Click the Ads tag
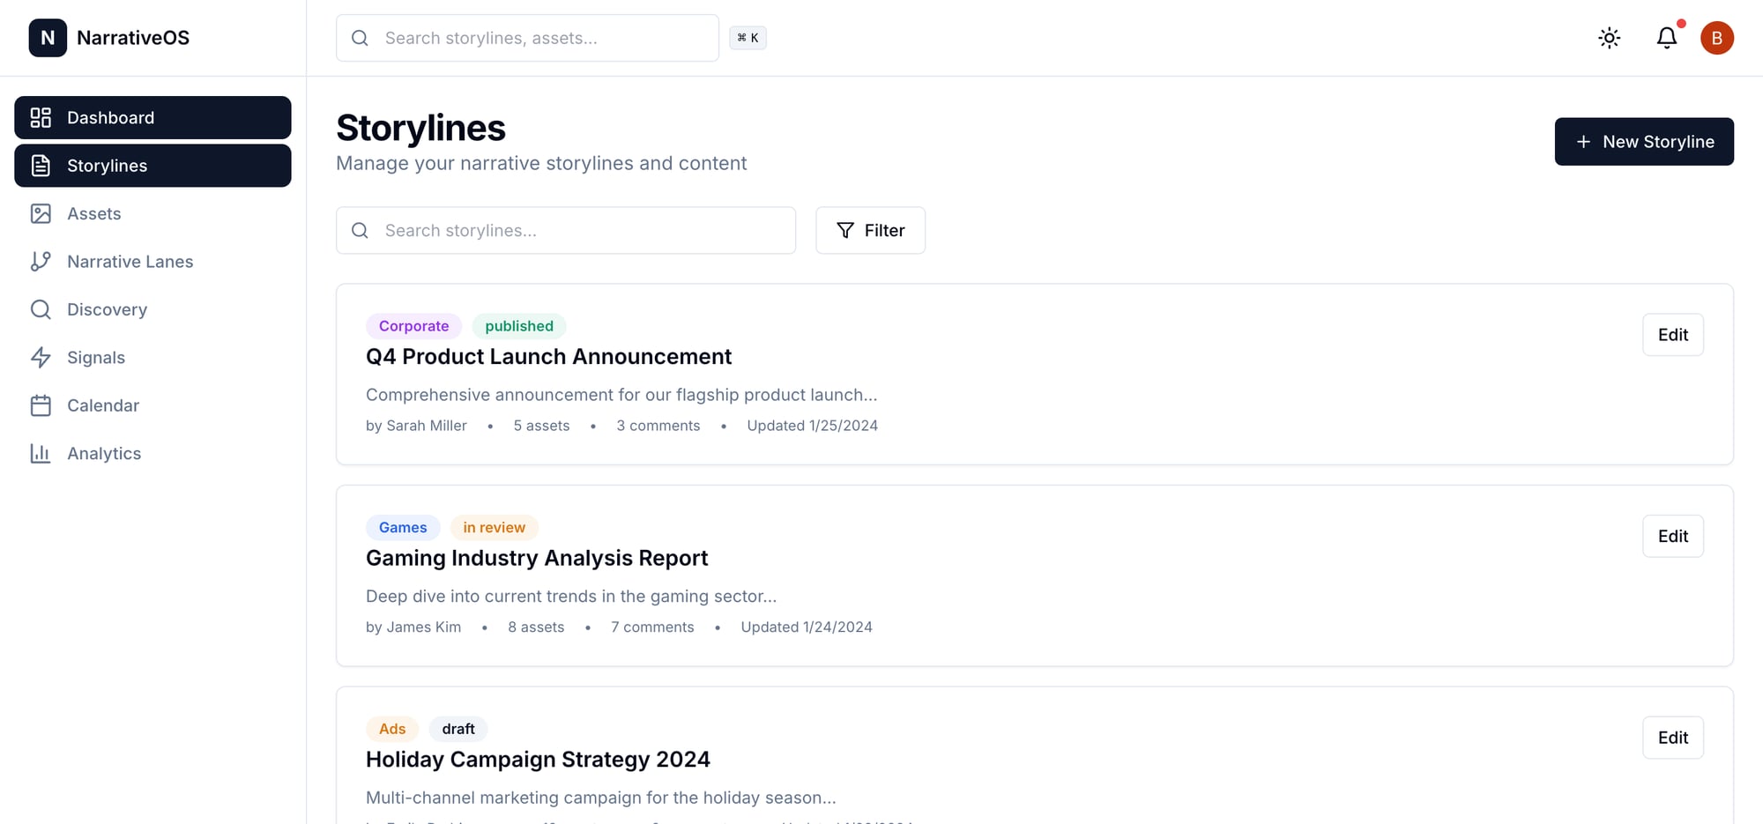Screen dimensions: 1763x824 [392, 729]
